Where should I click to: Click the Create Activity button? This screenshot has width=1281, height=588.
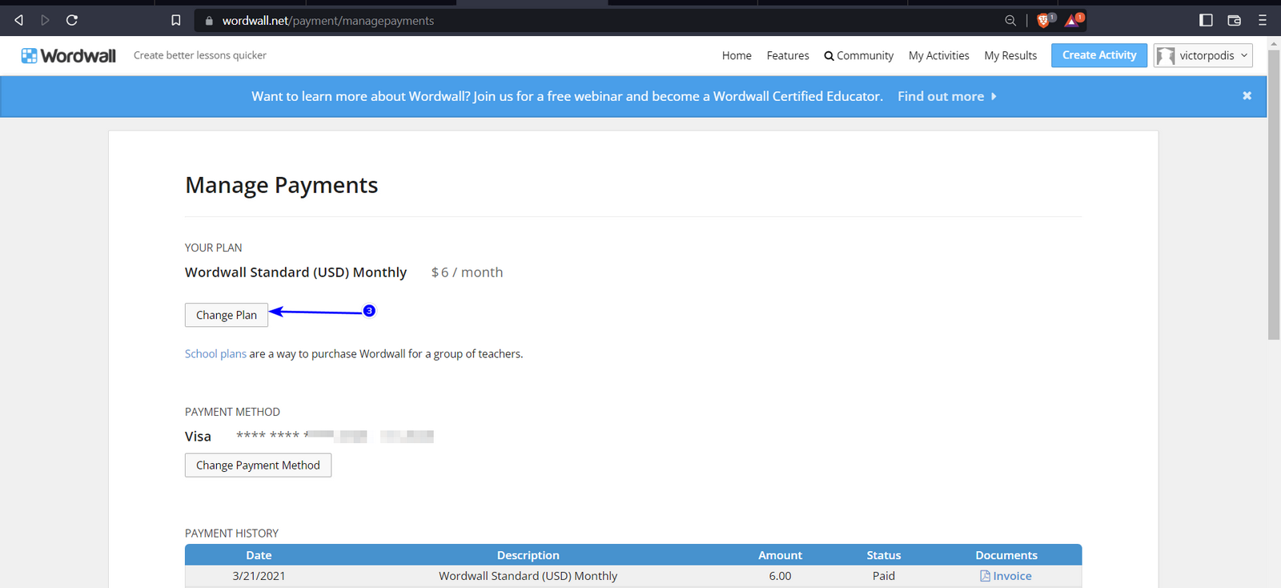[x=1099, y=55]
